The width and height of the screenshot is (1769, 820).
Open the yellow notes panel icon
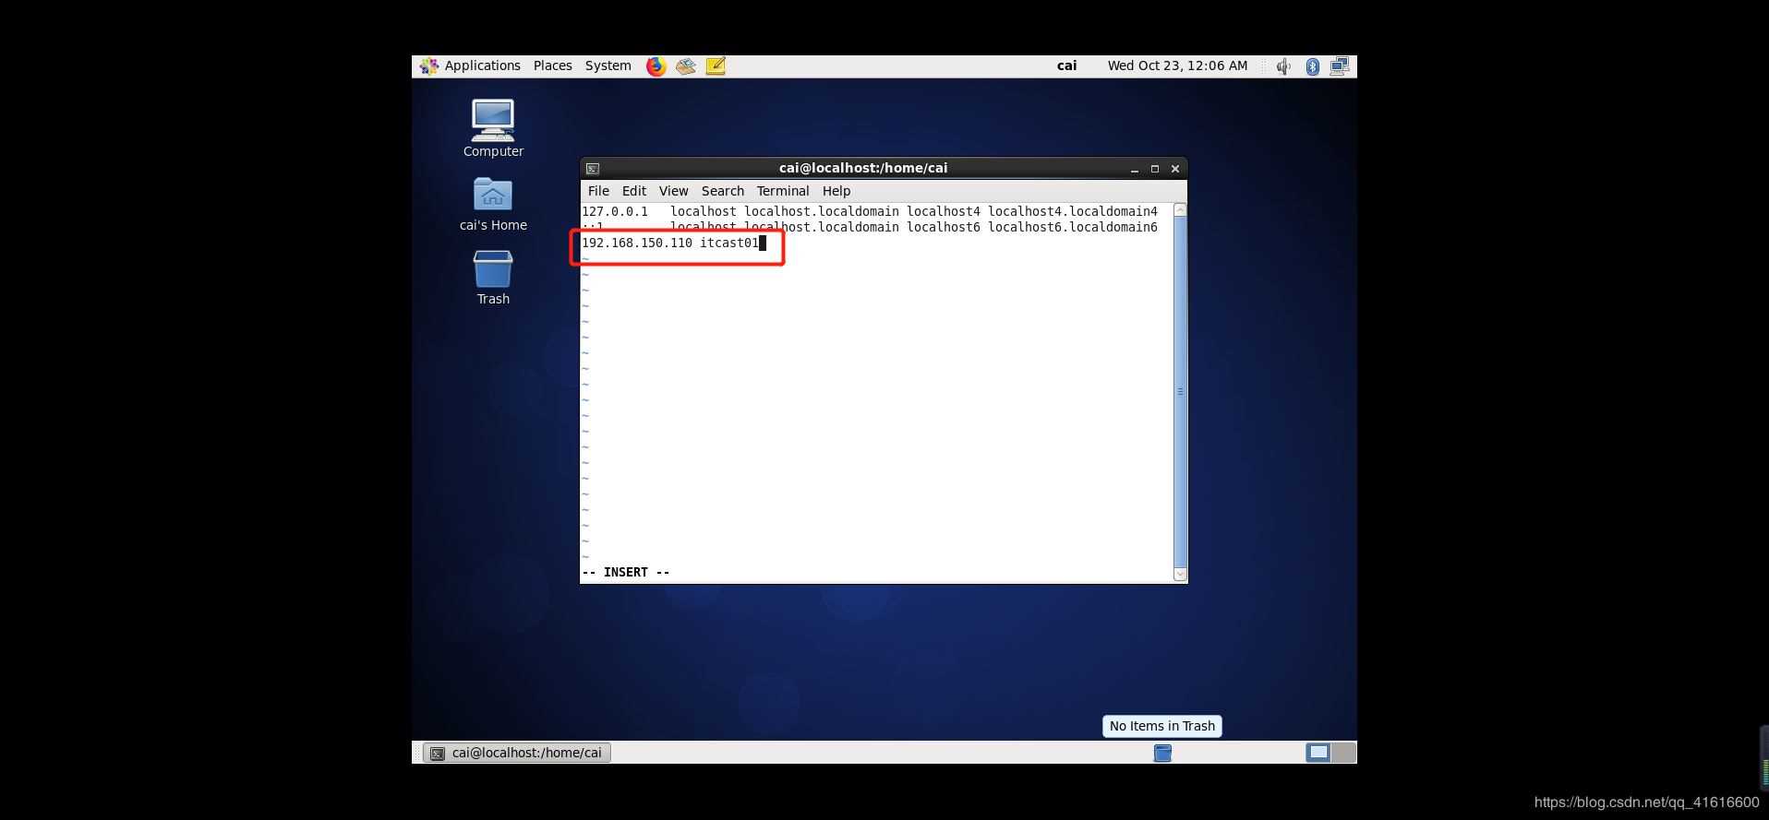click(x=716, y=66)
